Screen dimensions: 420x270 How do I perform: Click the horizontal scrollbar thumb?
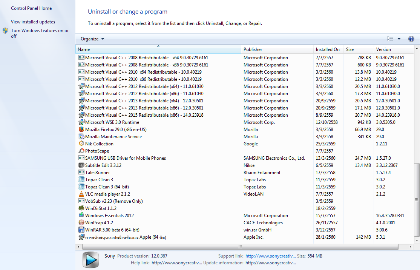[x=240, y=246]
